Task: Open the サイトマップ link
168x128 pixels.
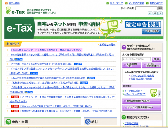Action: pyautogui.click(x=116, y=3)
